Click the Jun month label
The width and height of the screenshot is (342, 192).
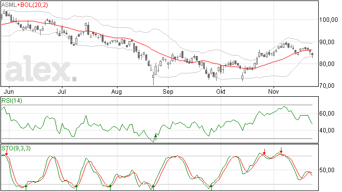[9, 91]
